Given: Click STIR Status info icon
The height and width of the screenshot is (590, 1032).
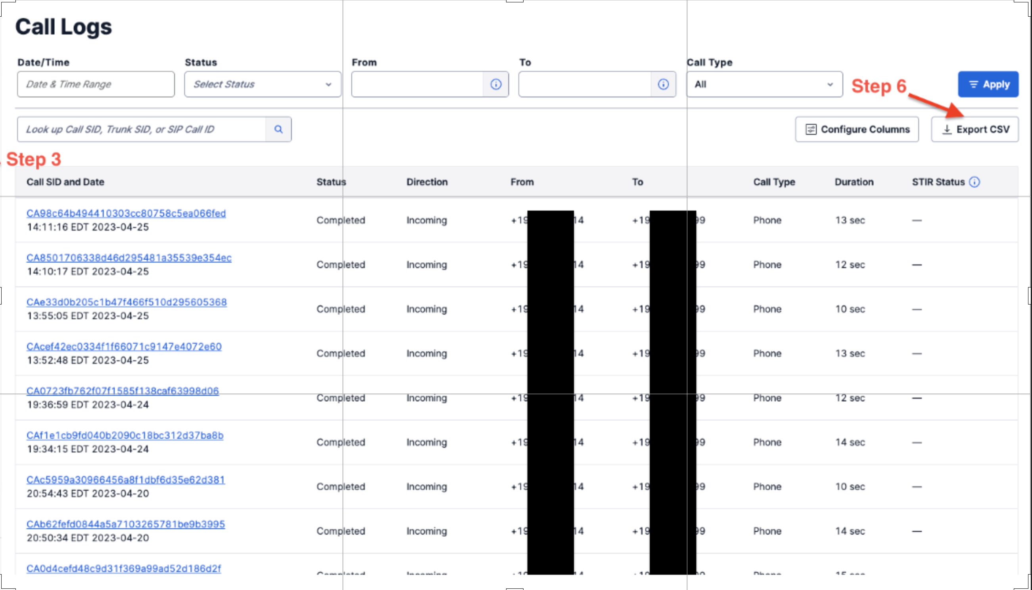Looking at the screenshot, I should (x=974, y=182).
